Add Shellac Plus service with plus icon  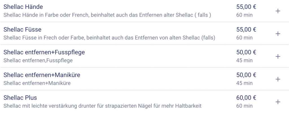[x=278, y=102]
